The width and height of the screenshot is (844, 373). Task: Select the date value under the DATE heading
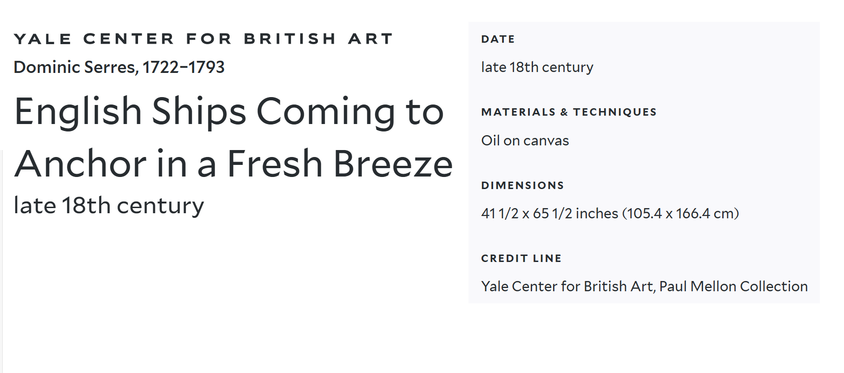pyautogui.click(x=537, y=67)
